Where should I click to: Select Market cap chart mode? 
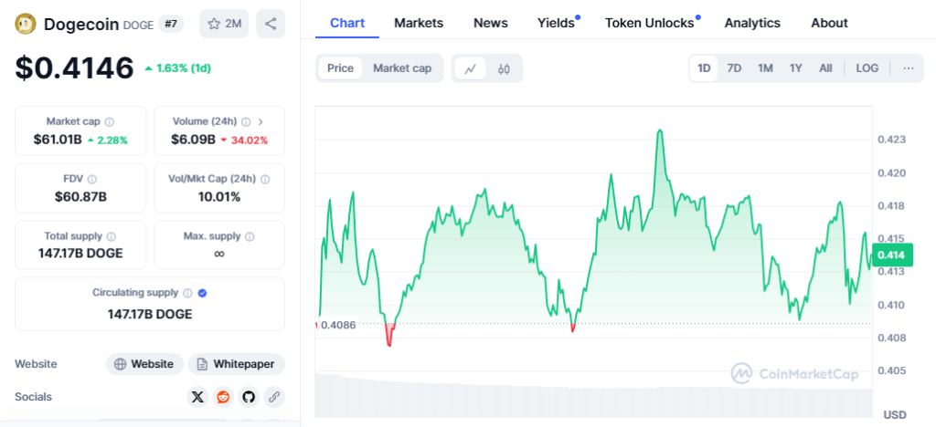pos(402,68)
